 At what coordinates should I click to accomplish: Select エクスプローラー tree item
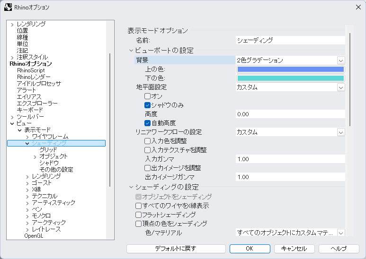click(37, 104)
